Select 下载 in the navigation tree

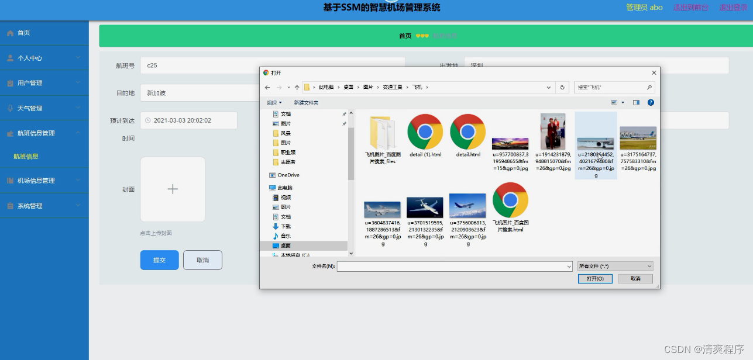(281, 226)
